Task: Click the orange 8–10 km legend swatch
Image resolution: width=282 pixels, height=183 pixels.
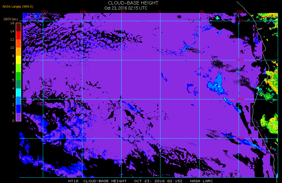Action: (19, 52)
